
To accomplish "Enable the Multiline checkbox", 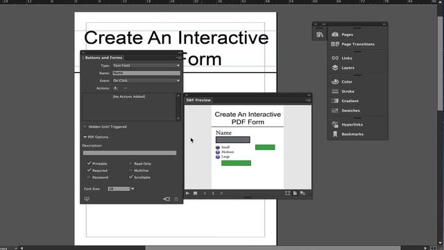I will click(x=130, y=170).
